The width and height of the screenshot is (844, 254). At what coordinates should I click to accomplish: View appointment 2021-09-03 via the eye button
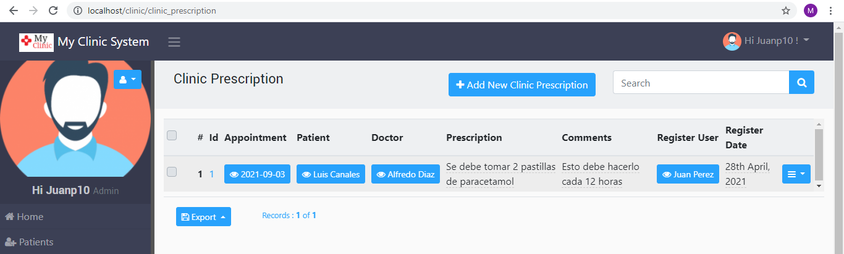pos(257,174)
